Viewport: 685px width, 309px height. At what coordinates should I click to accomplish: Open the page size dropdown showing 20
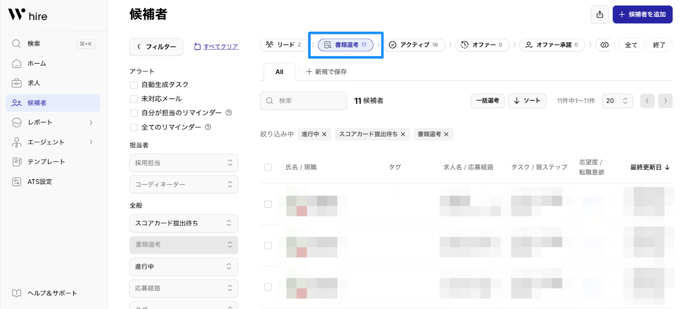[x=617, y=101]
